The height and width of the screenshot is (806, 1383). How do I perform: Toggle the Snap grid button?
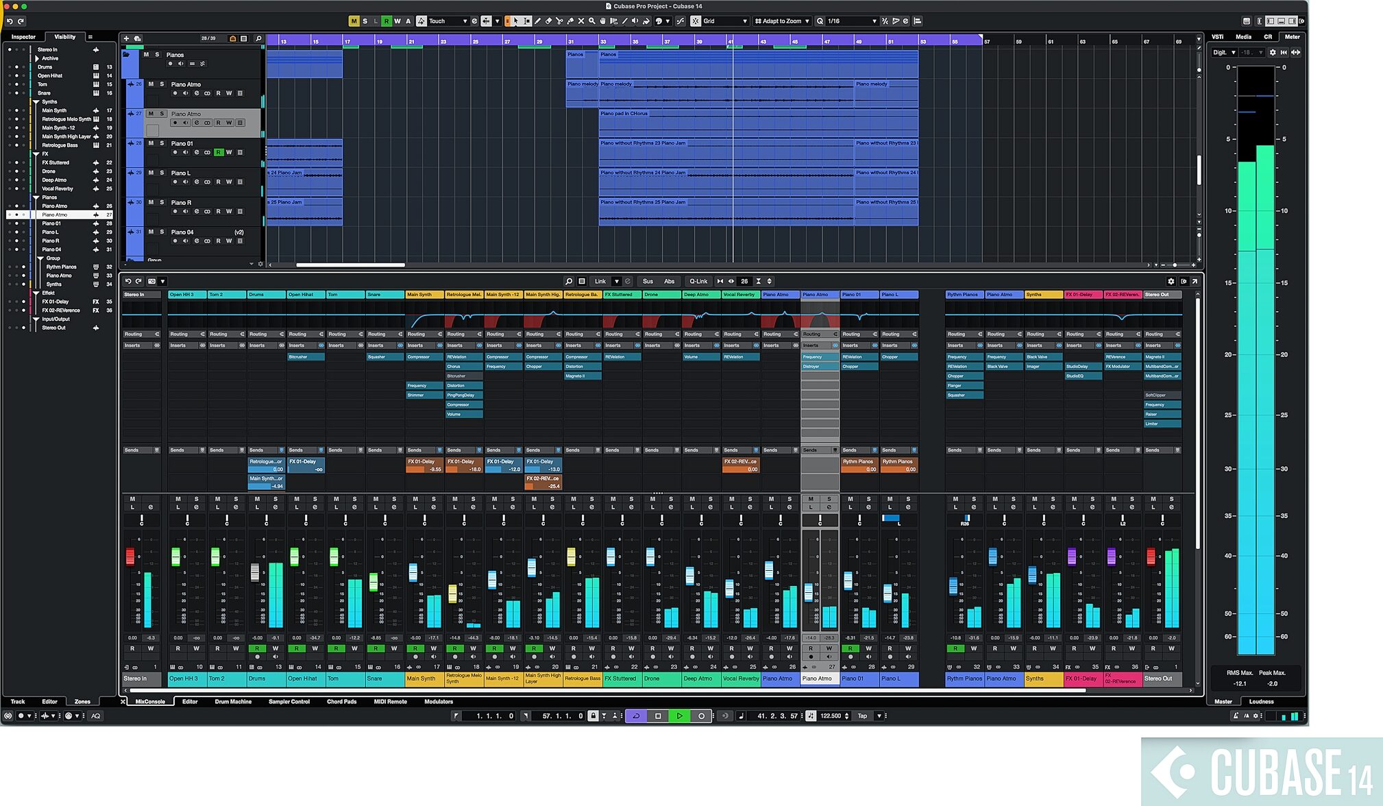(695, 21)
